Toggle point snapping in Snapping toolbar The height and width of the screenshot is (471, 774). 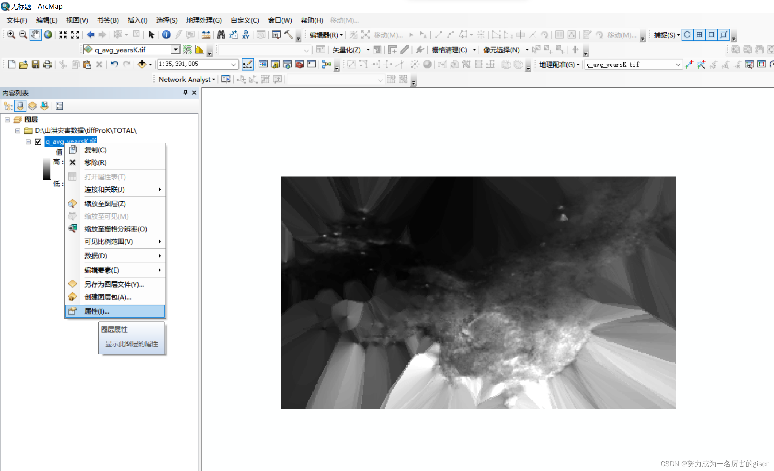[x=687, y=35]
